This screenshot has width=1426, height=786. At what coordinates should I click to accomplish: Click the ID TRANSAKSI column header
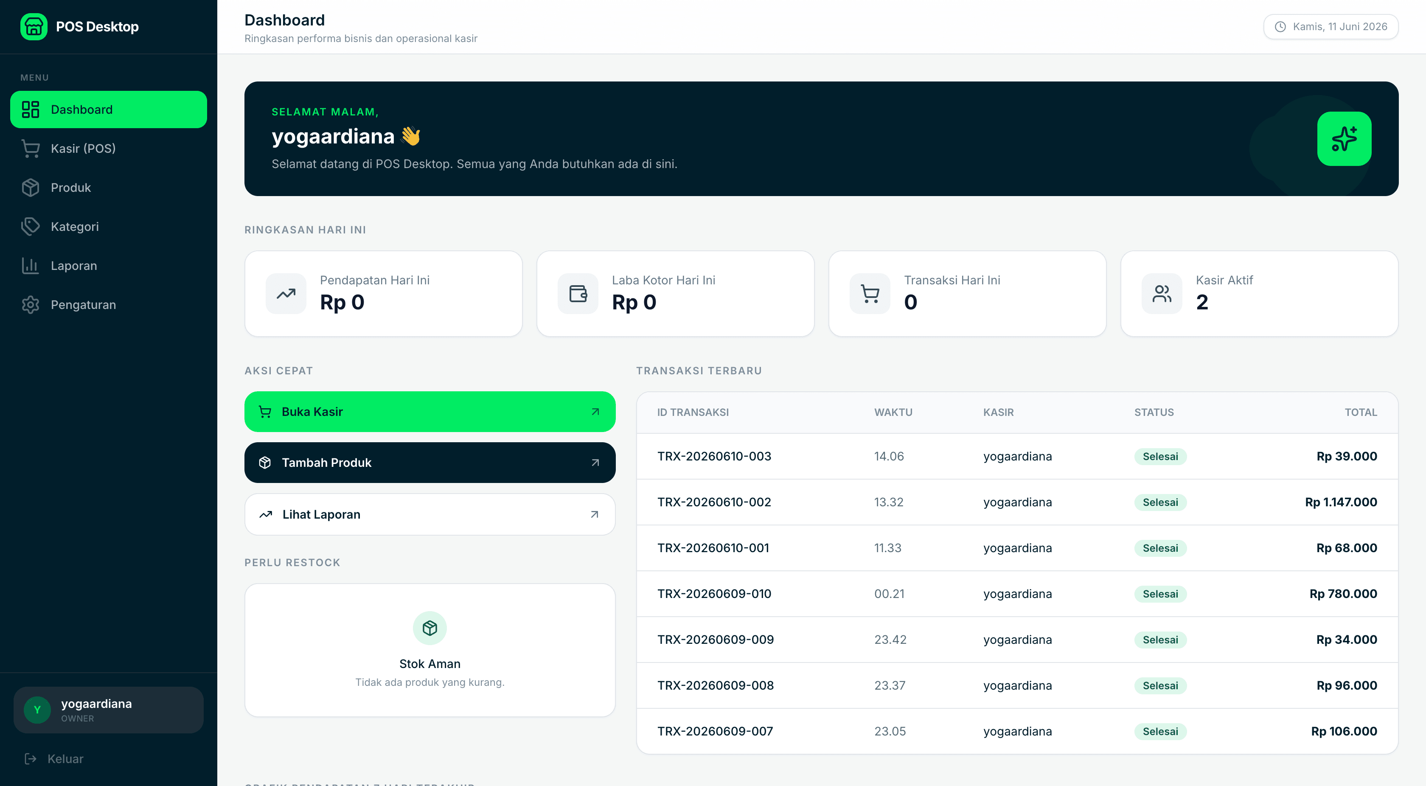(693, 413)
